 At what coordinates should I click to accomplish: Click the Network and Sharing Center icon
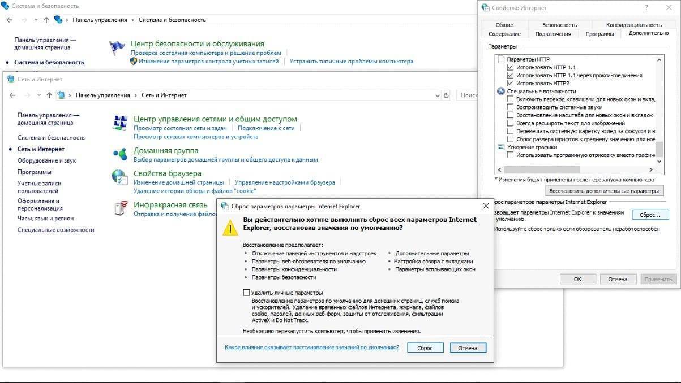(120, 123)
